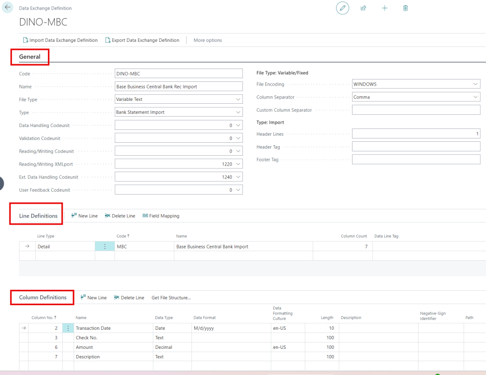Open the Field Mapping action

tap(161, 216)
